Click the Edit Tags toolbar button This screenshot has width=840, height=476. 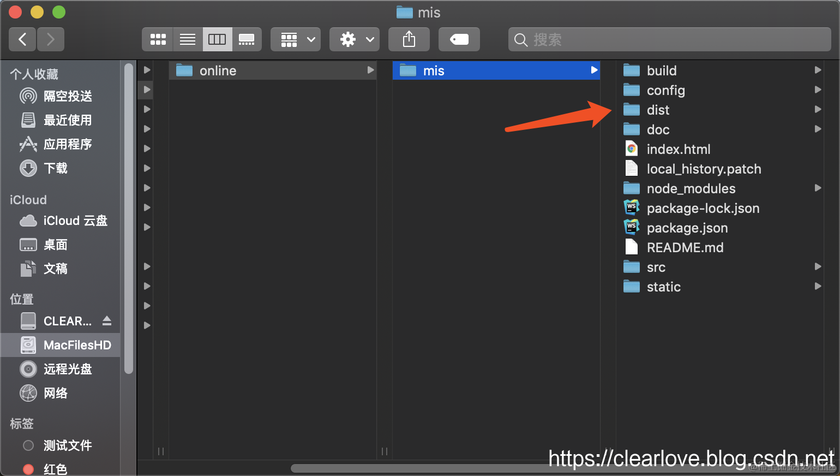(459, 39)
